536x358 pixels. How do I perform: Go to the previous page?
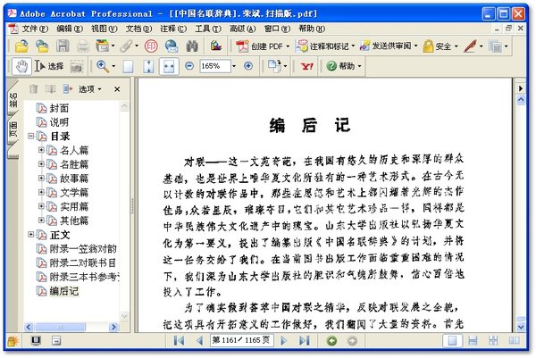pos(199,340)
